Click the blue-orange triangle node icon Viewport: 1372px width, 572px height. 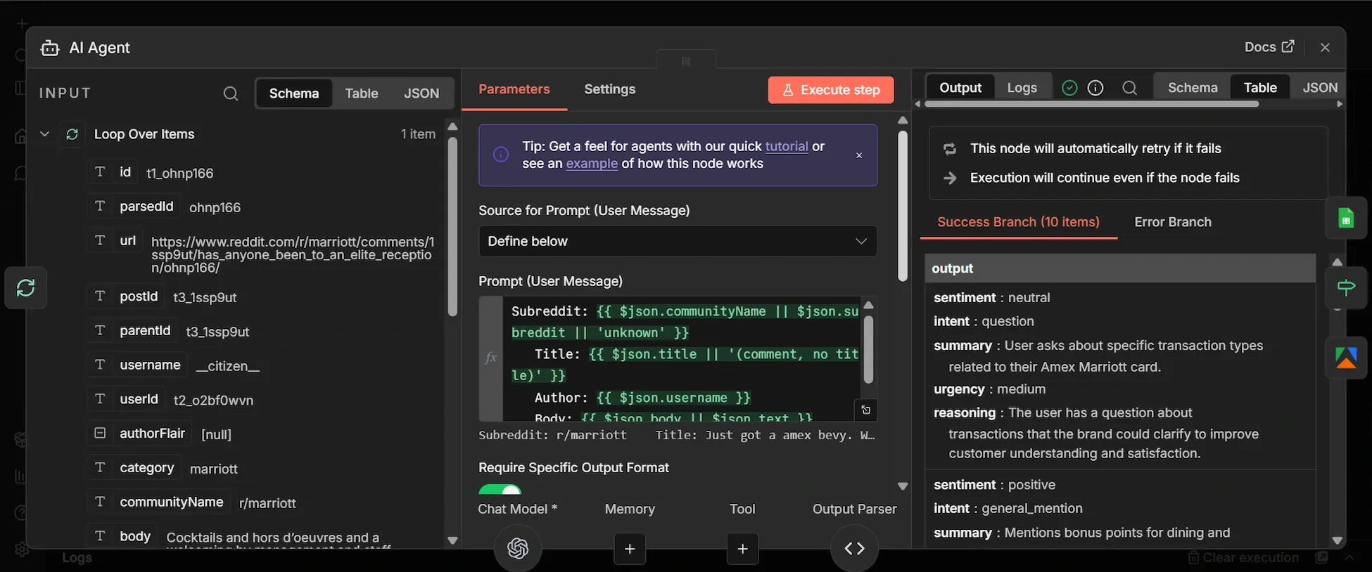coord(1346,358)
